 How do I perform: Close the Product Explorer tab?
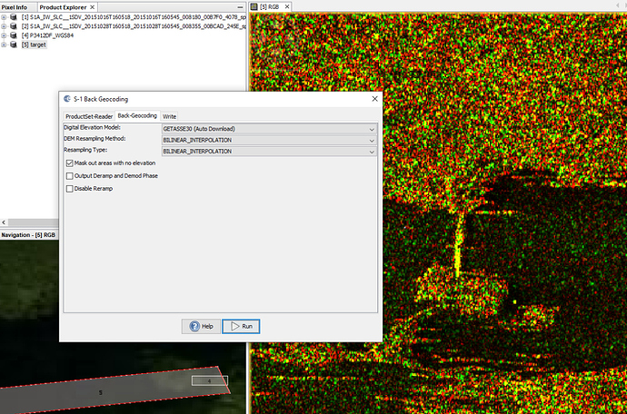(x=93, y=7)
